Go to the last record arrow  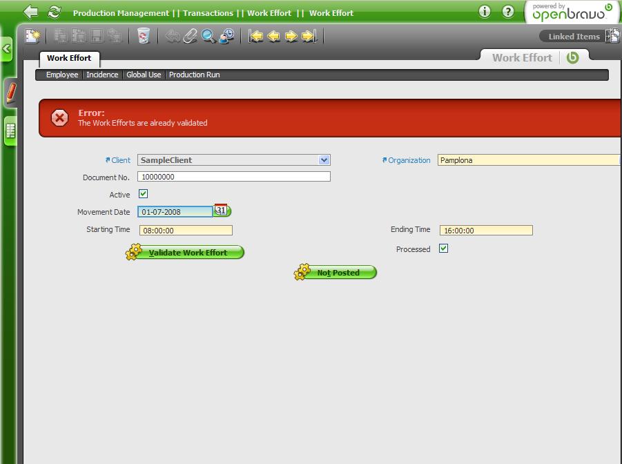(x=309, y=36)
